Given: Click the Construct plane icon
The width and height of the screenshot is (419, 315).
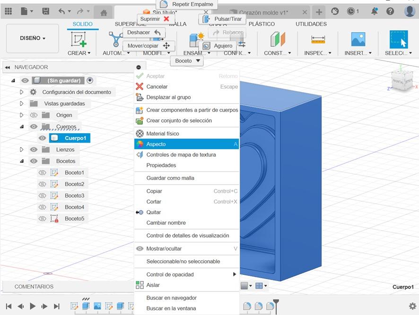Looking at the screenshot, I should [x=278, y=39].
